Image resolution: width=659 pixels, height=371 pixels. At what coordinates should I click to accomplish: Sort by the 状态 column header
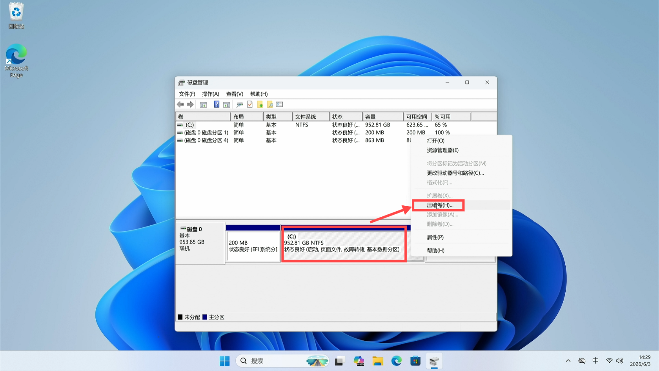pyautogui.click(x=346, y=117)
